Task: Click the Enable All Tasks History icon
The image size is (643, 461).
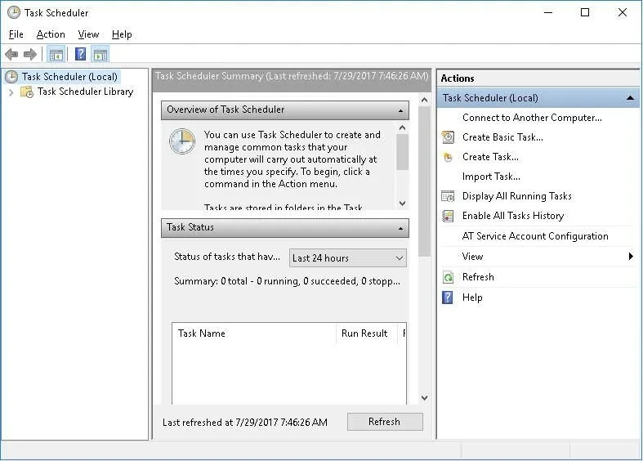Action: click(x=448, y=216)
